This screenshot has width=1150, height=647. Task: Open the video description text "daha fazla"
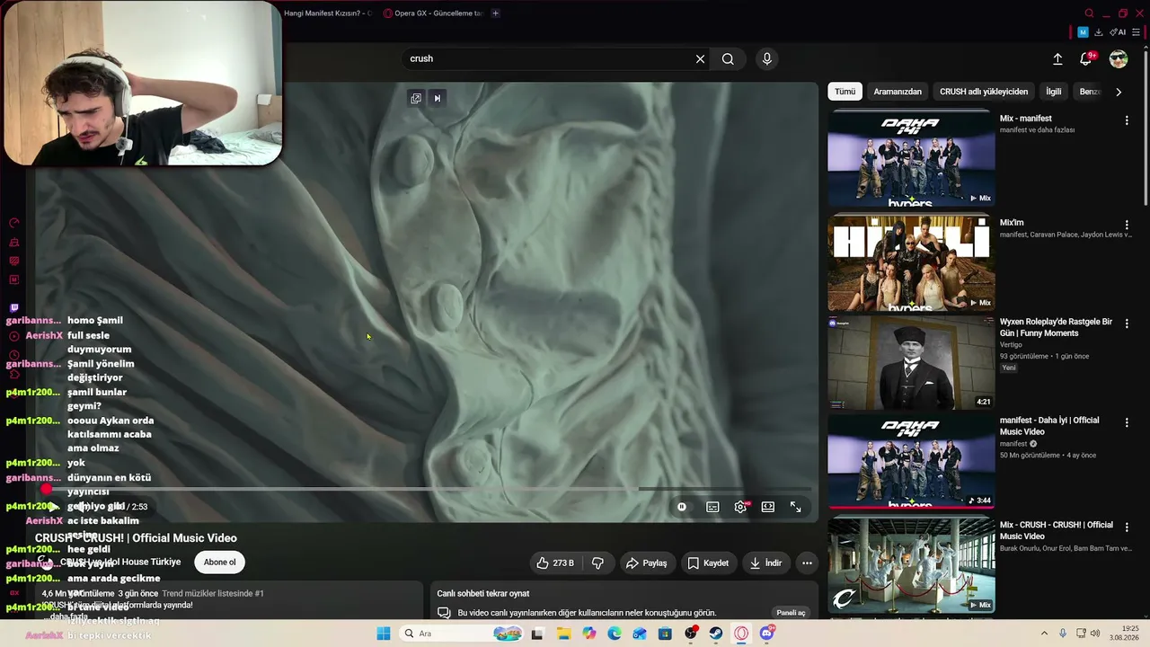coord(68,616)
